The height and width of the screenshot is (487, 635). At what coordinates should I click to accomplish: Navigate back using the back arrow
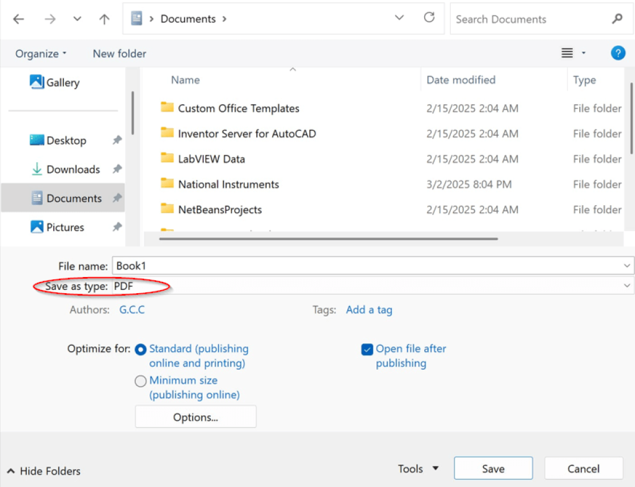tap(18, 19)
